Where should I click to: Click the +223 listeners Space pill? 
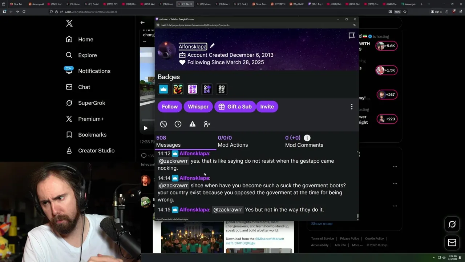point(386,119)
